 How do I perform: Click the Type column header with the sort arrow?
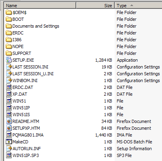(138, 6)
